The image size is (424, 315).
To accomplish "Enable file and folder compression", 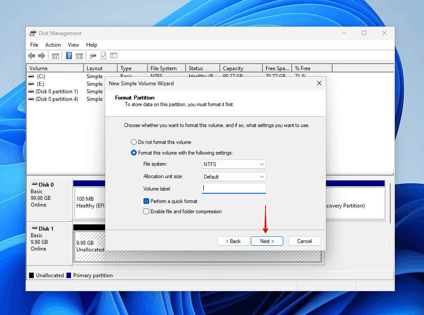I will click(146, 211).
